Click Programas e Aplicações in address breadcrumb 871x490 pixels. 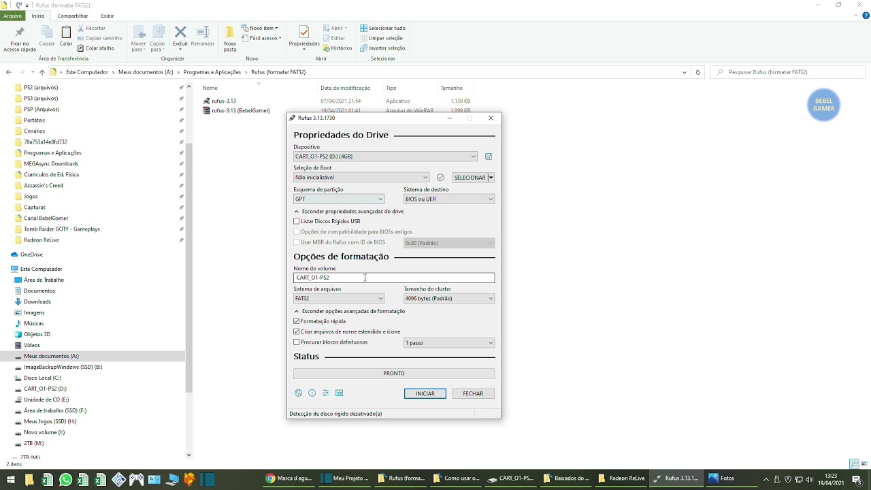coord(212,72)
